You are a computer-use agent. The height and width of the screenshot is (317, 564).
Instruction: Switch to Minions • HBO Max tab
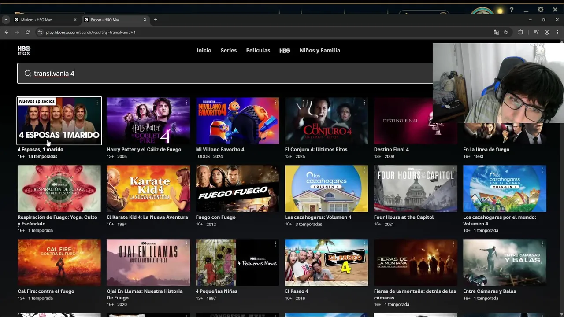(45, 20)
